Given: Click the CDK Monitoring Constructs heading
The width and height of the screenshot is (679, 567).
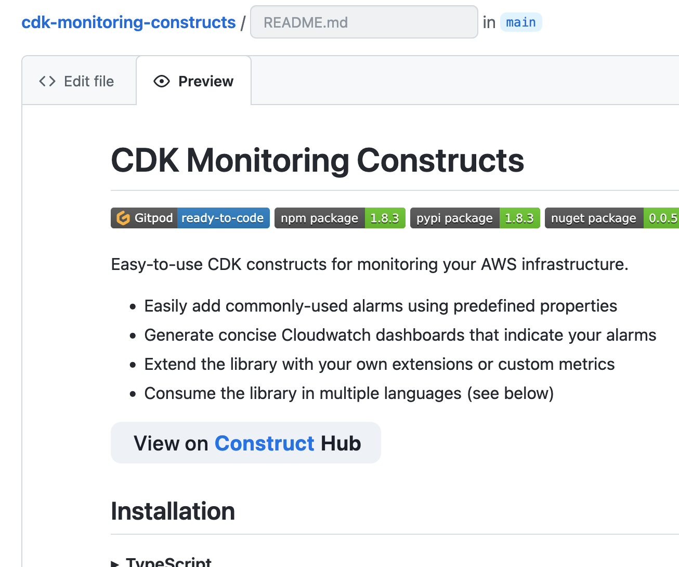Looking at the screenshot, I should click(x=318, y=160).
